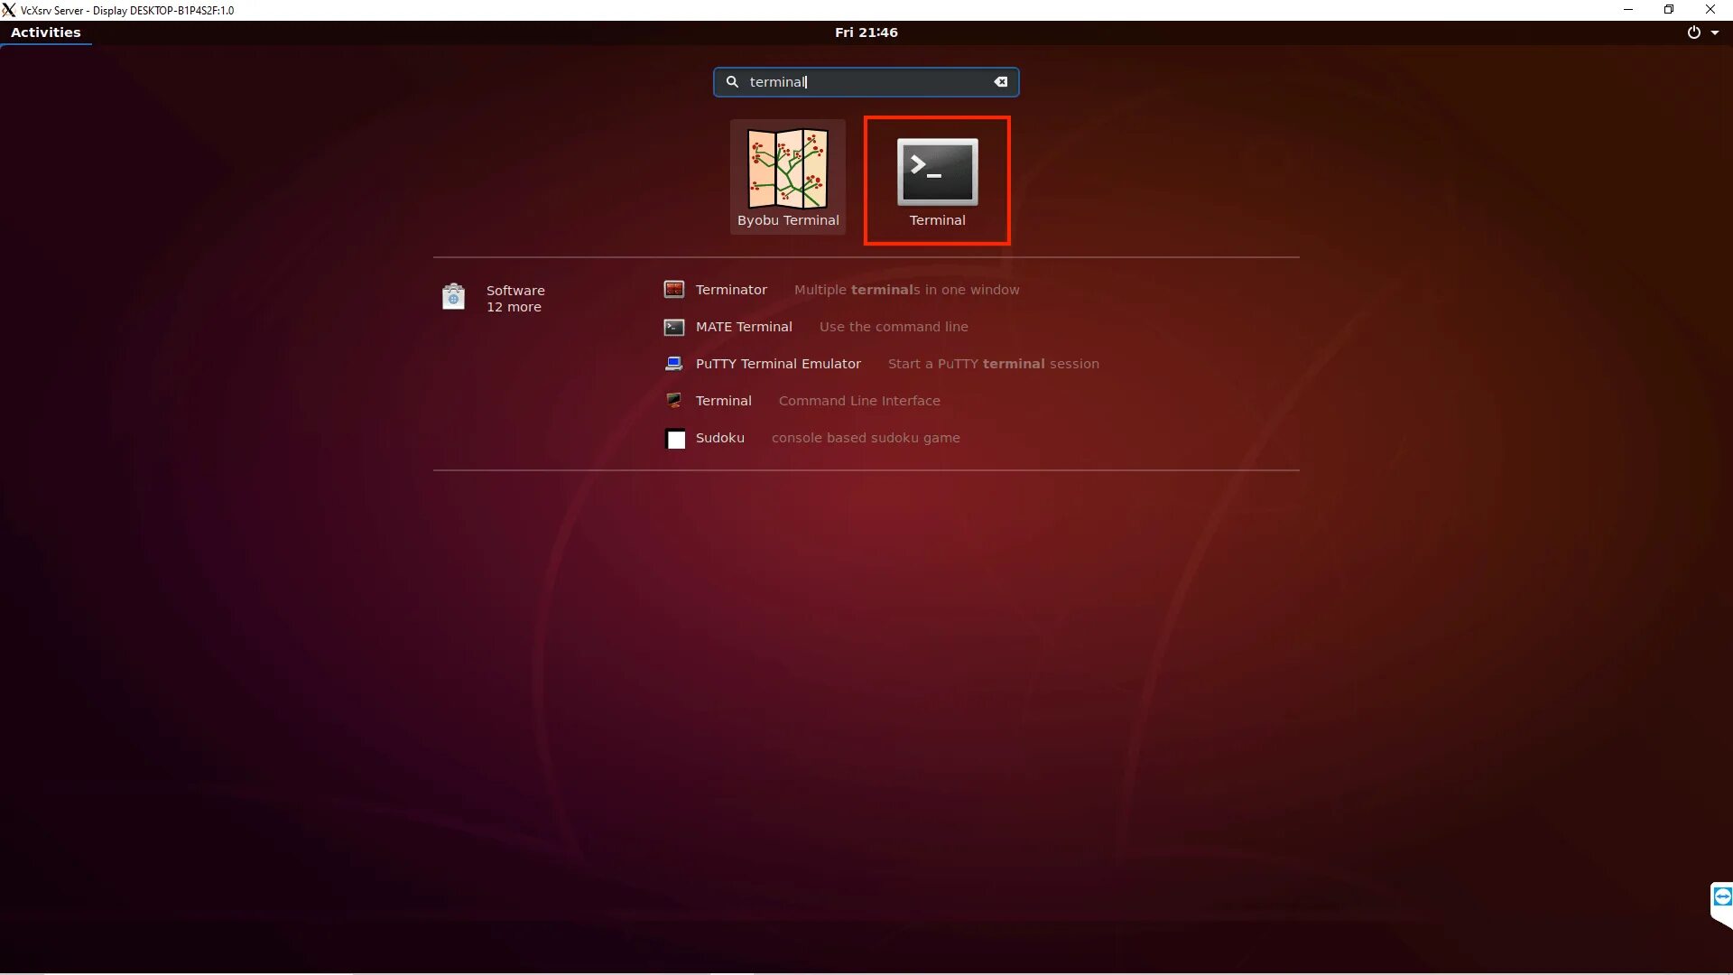The width and height of the screenshot is (1733, 975).
Task: Launch the Terminal app icon
Action: click(937, 172)
